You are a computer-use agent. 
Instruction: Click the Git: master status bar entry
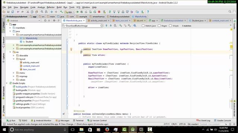click(x=193, y=124)
